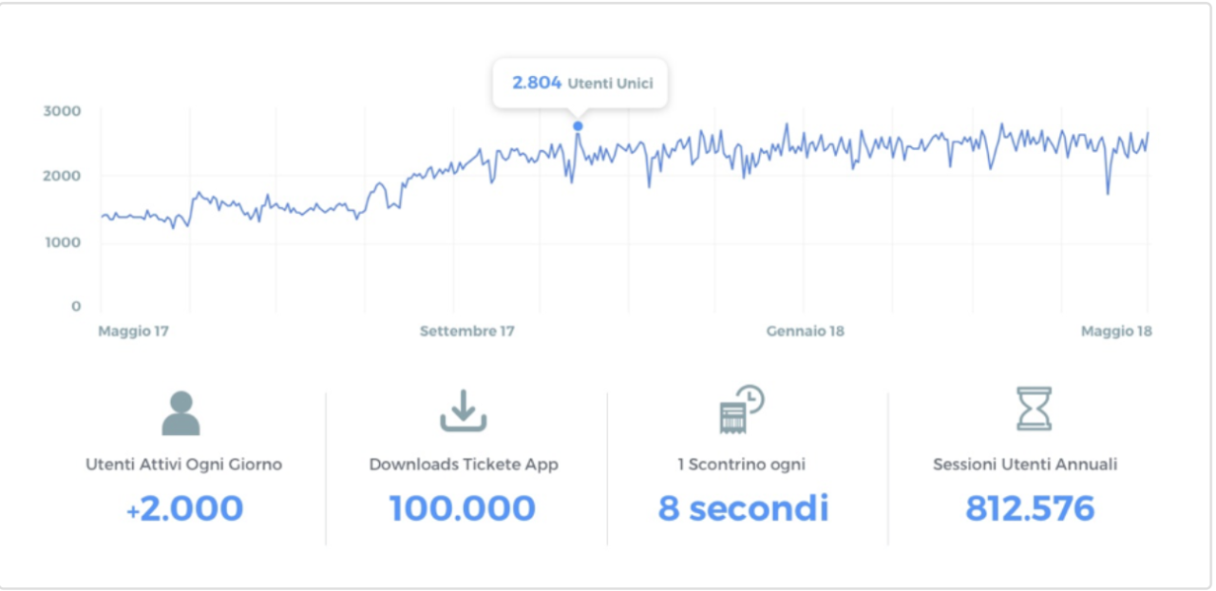Click the user silhouette icon
Screen dimensions: 1216x591
pyautogui.click(x=180, y=413)
